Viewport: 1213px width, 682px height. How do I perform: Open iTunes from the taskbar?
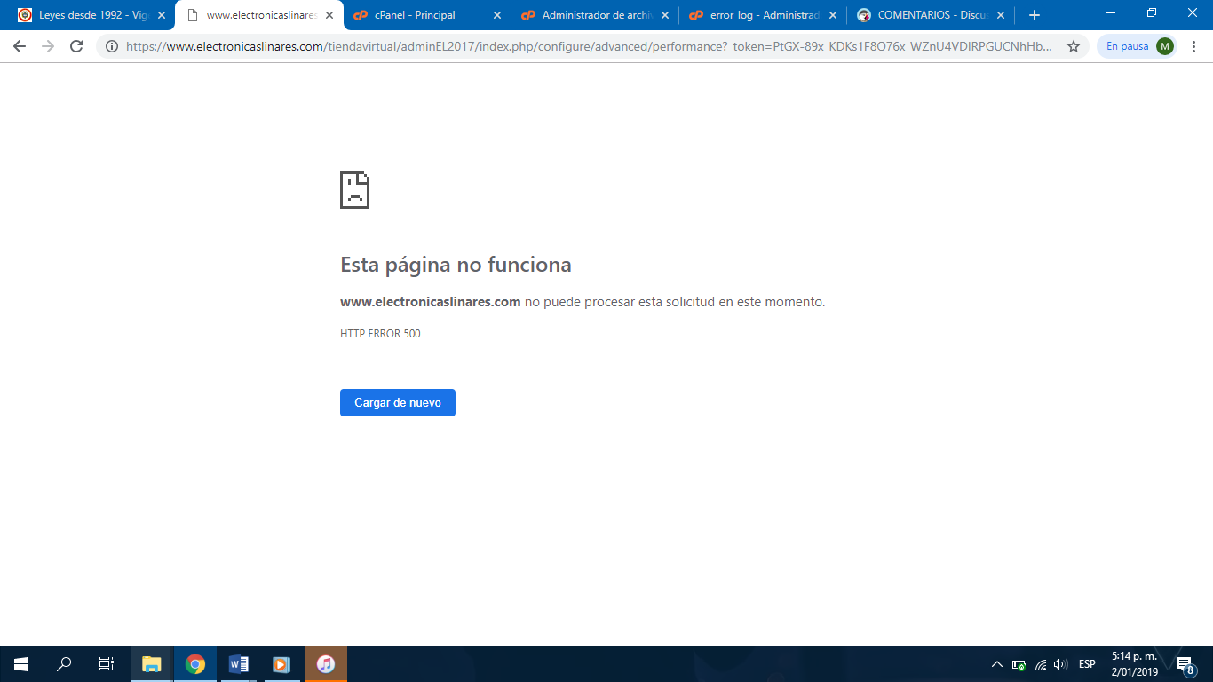(x=326, y=664)
